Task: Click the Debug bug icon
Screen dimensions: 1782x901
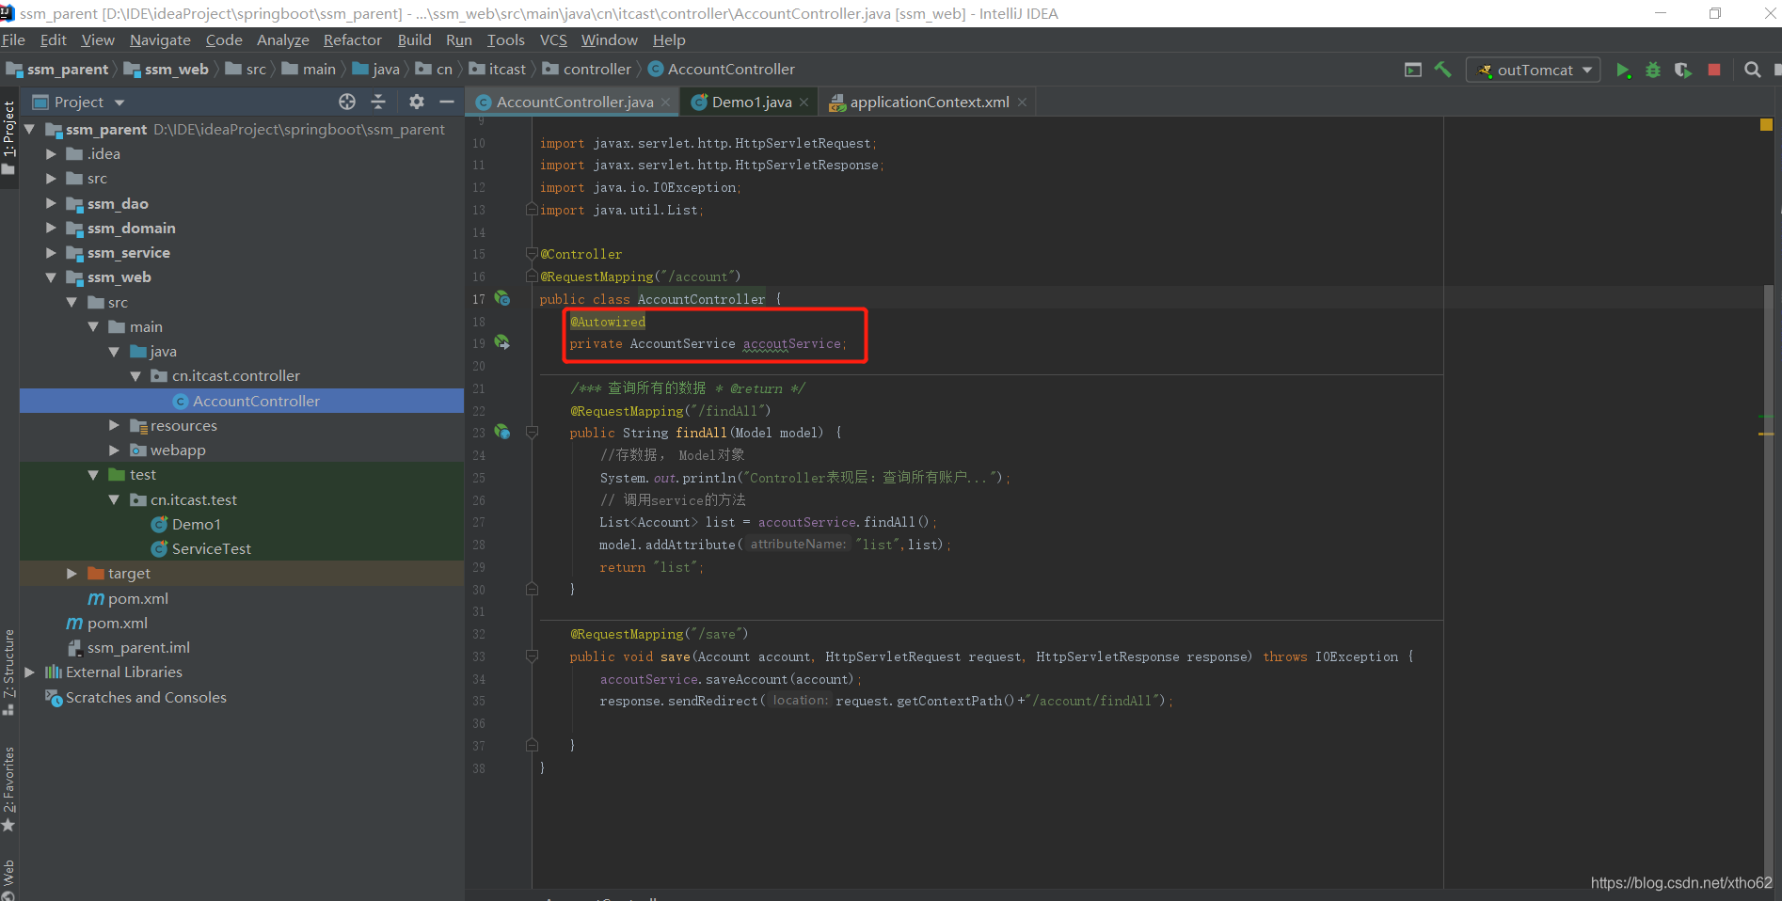Action: [x=1653, y=71]
